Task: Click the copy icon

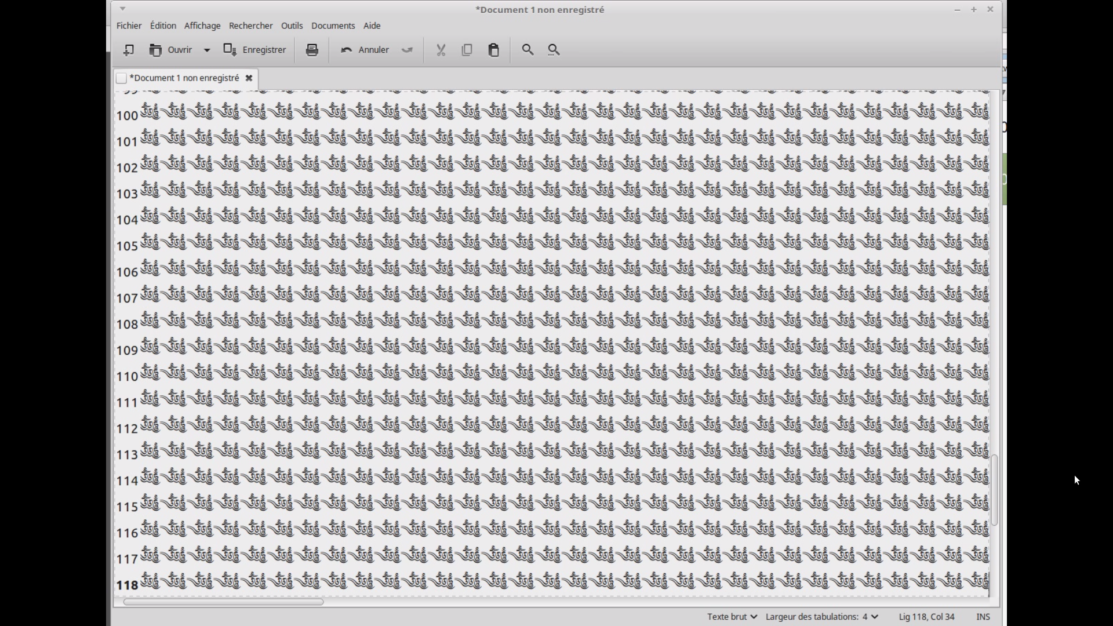Action: pos(467,50)
